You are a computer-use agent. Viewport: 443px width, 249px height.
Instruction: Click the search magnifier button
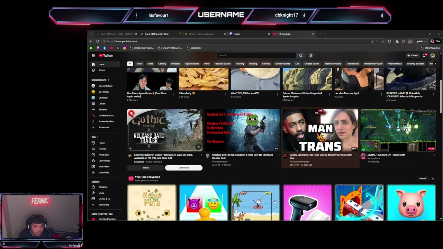point(301,55)
